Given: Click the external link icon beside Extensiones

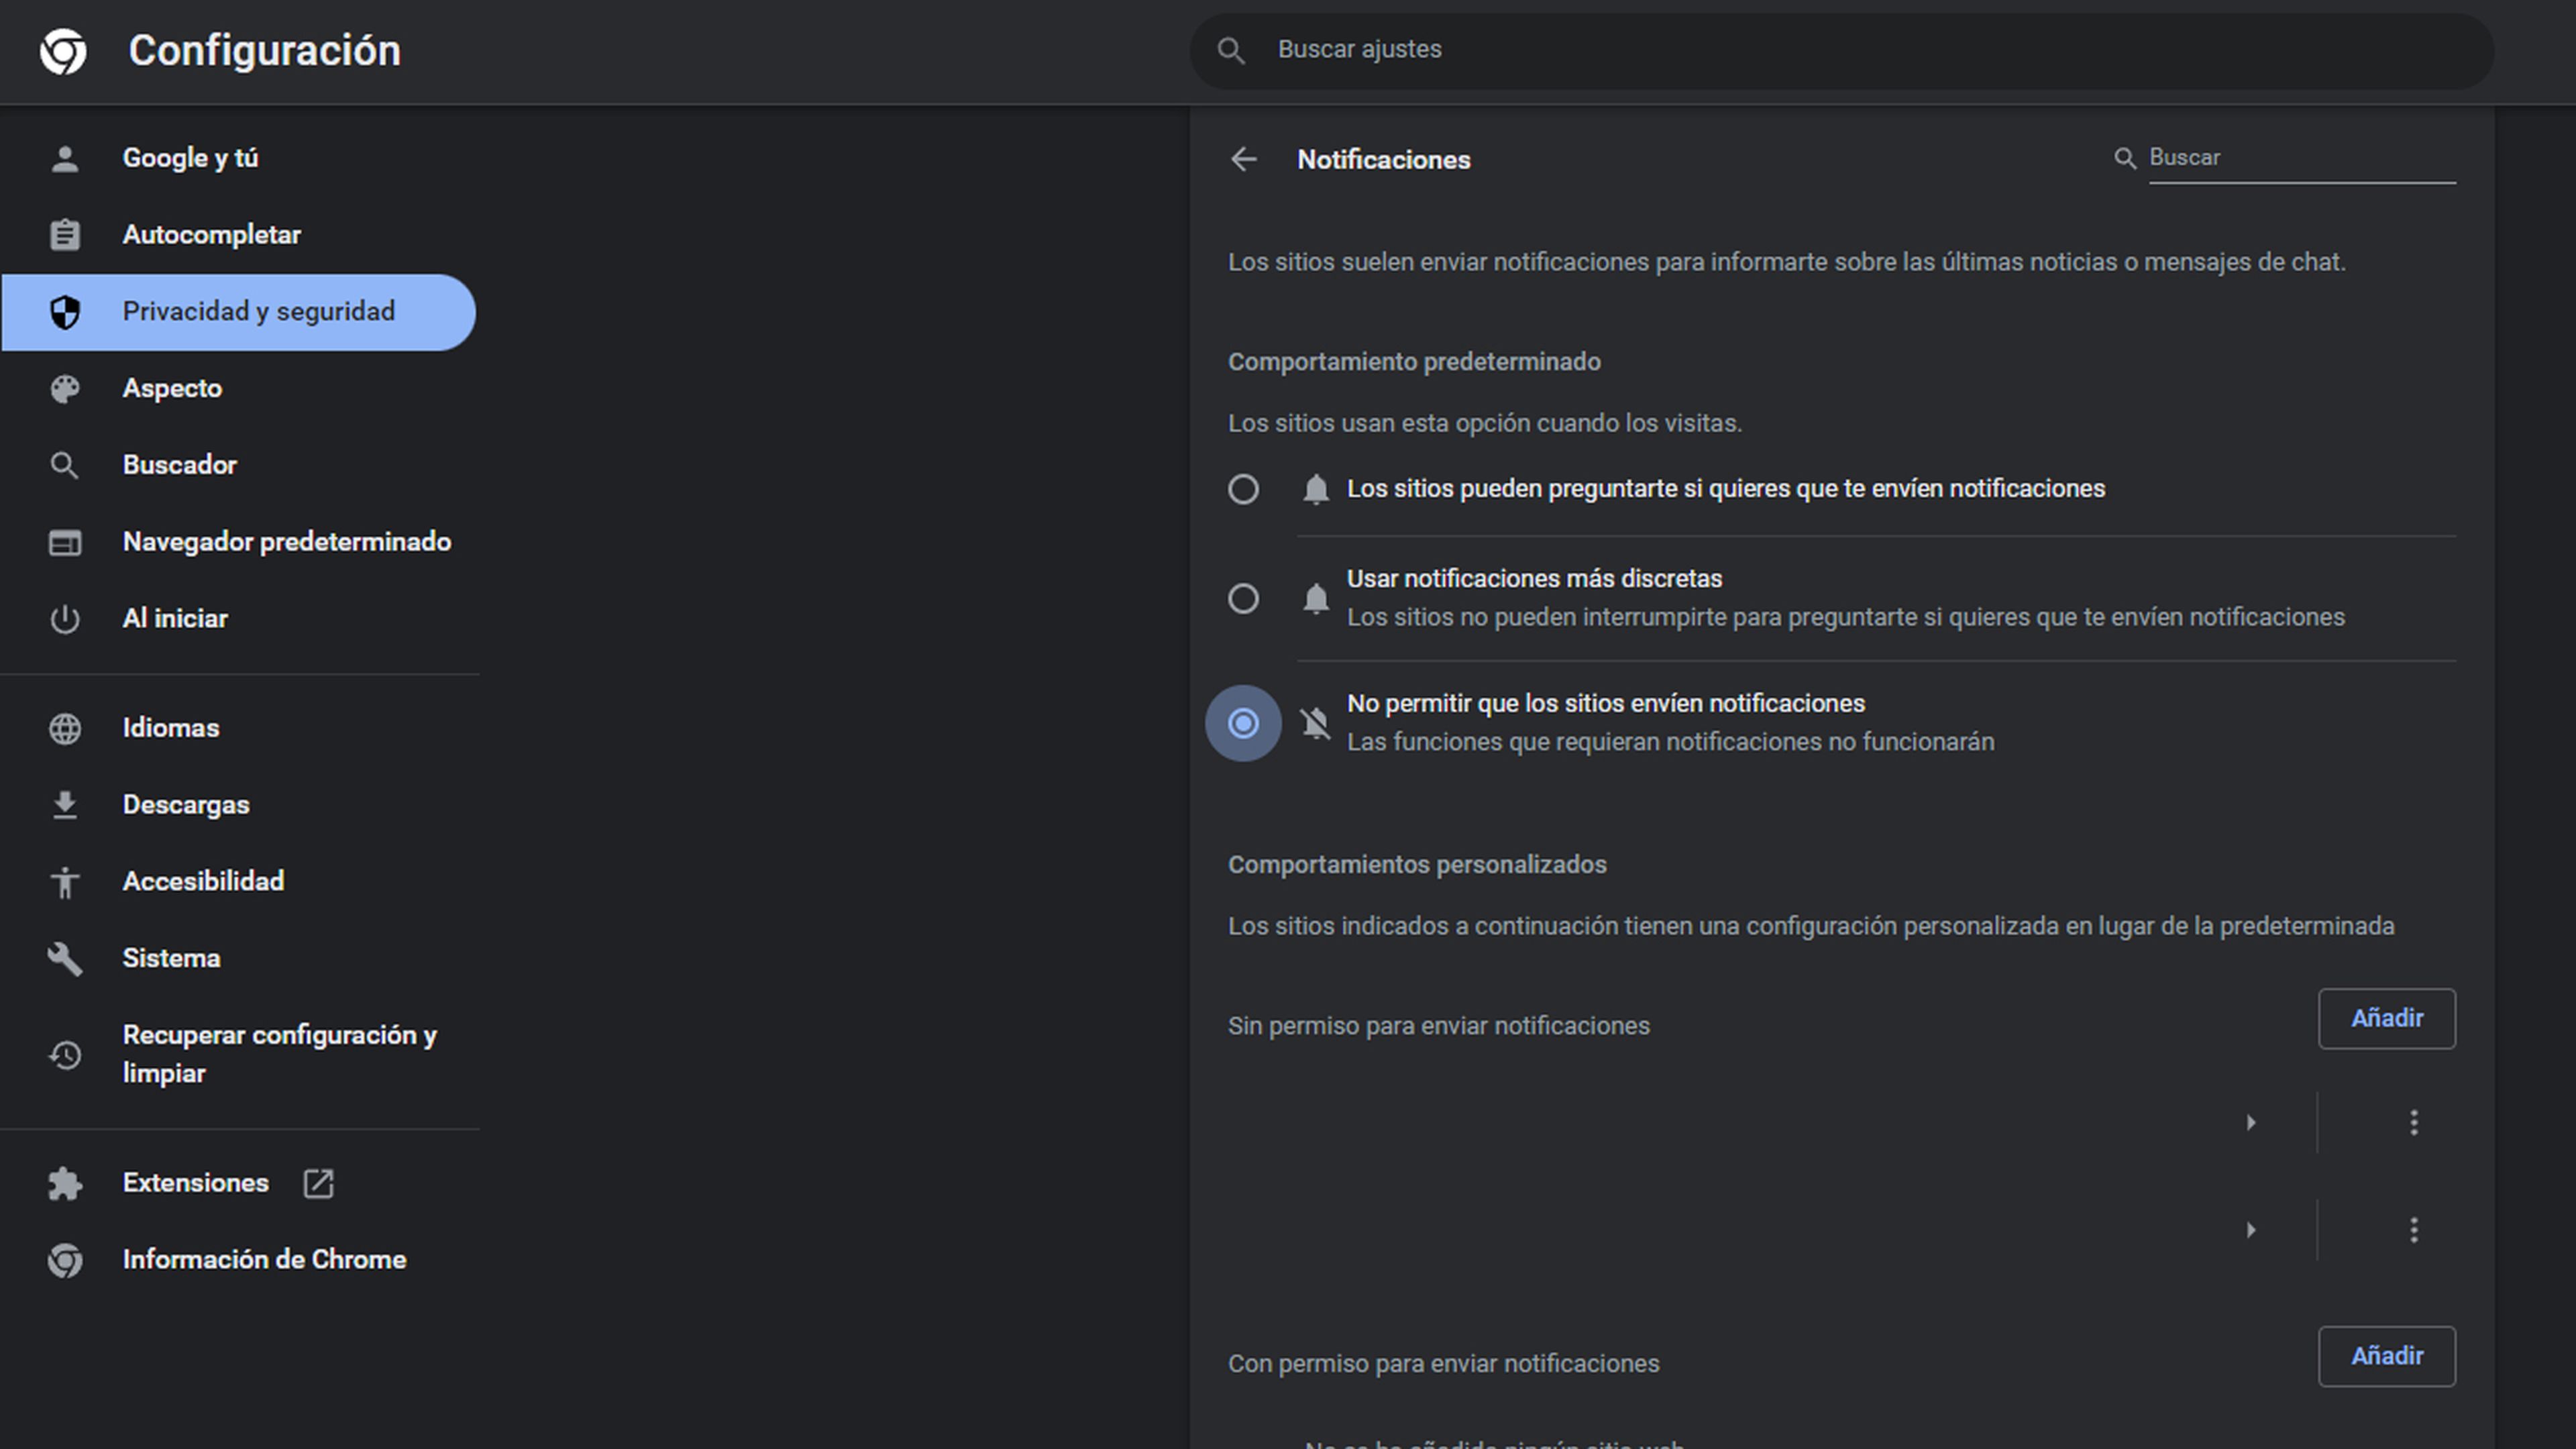Looking at the screenshot, I should 318,1183.
